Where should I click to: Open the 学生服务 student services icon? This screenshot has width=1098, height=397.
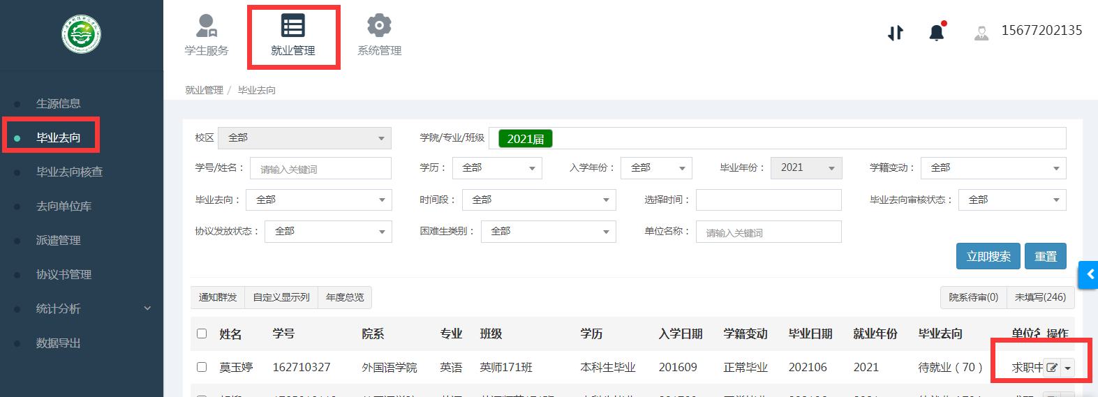click(x=206, y=26)
